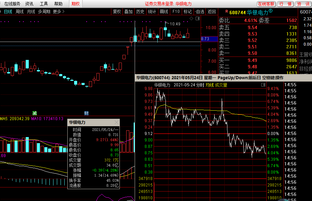Click the blue 财 marker on K-line chart
This screenshot has width=312, height=201.
[x=86, y=113]
